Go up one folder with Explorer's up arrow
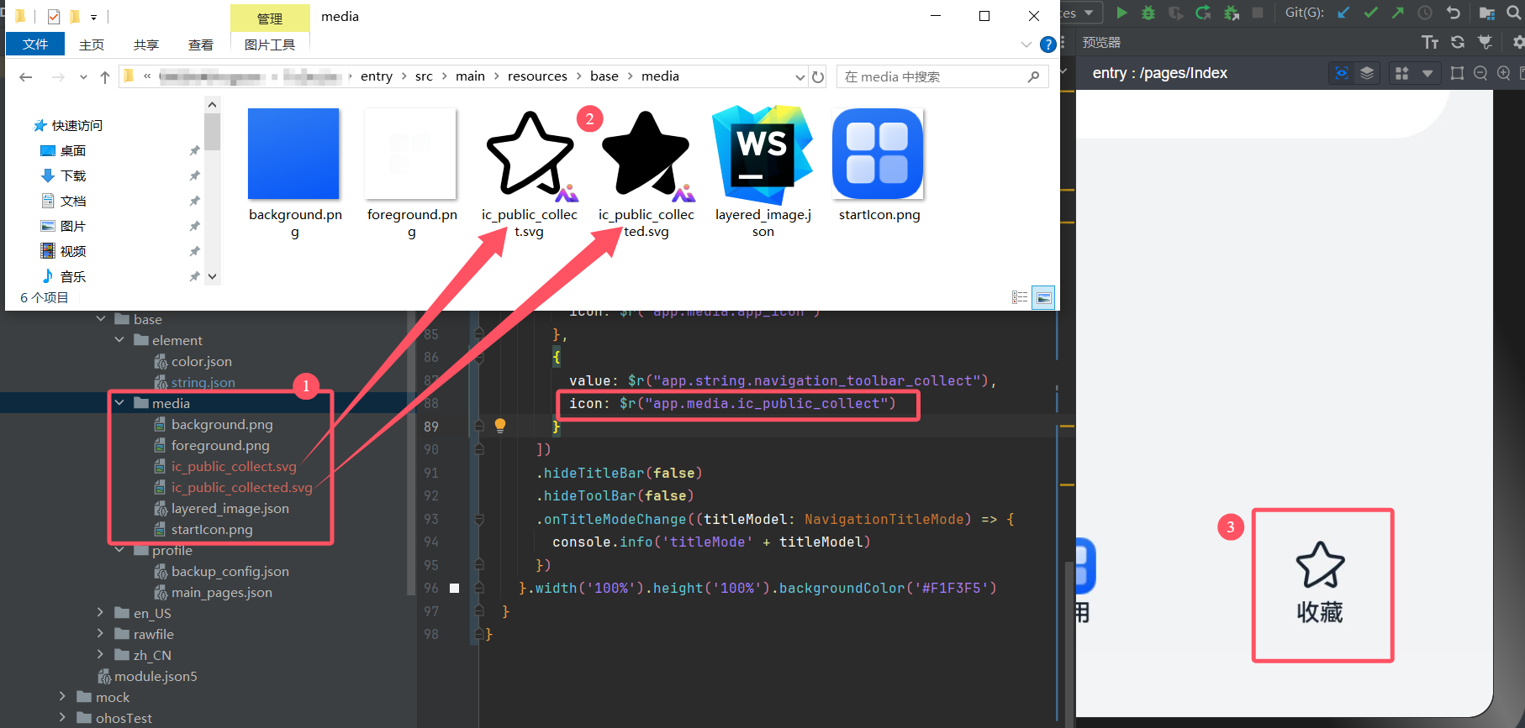The width and height of the screenshot is (1525, 728). pos(105,76)
